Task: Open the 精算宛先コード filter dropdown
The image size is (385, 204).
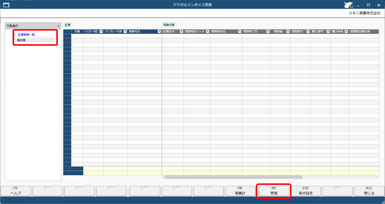Action: click(x=207, y=31)
